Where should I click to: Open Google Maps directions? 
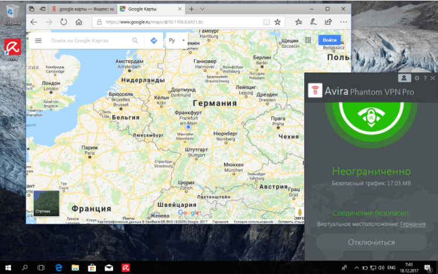pos(154,41)
